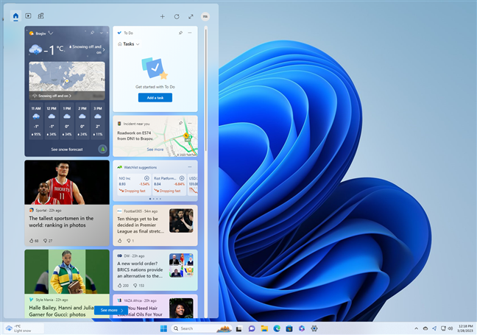Select the 11 AM hourly forecast
The width and height of the screenshot is (477, 335).
(36, 121)
